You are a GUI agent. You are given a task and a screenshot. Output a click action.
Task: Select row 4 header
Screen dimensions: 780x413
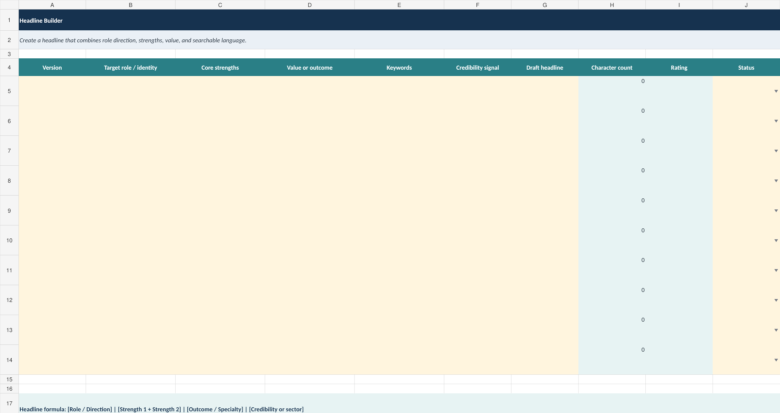(9, 67)
